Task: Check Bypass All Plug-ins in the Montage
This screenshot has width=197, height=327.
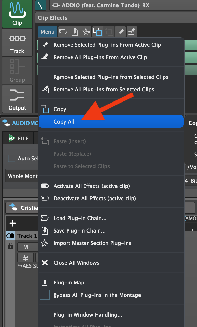Action: click(x=45, y=295)
